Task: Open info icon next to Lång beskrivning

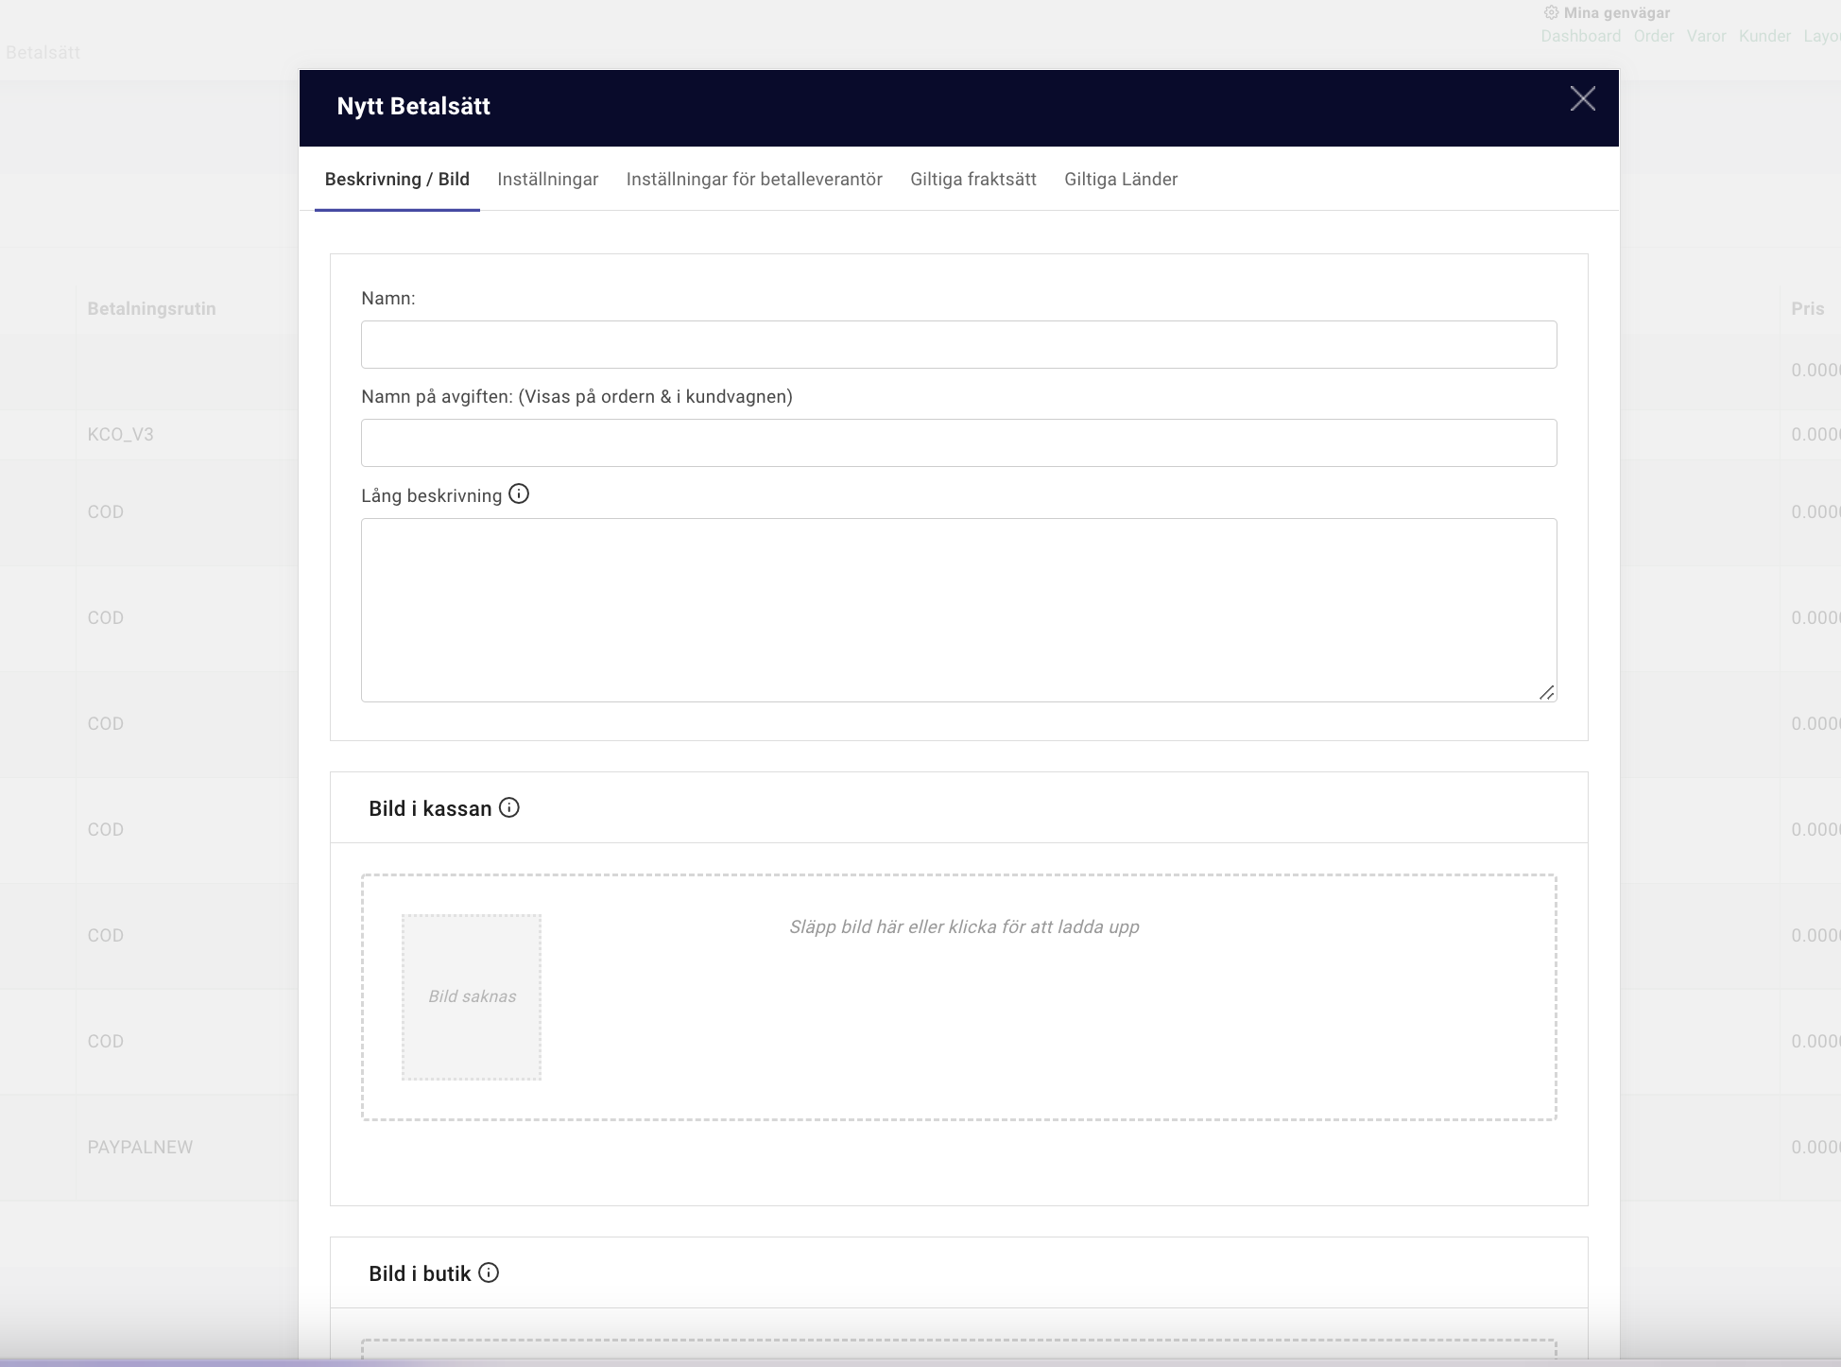Action: 519,494
